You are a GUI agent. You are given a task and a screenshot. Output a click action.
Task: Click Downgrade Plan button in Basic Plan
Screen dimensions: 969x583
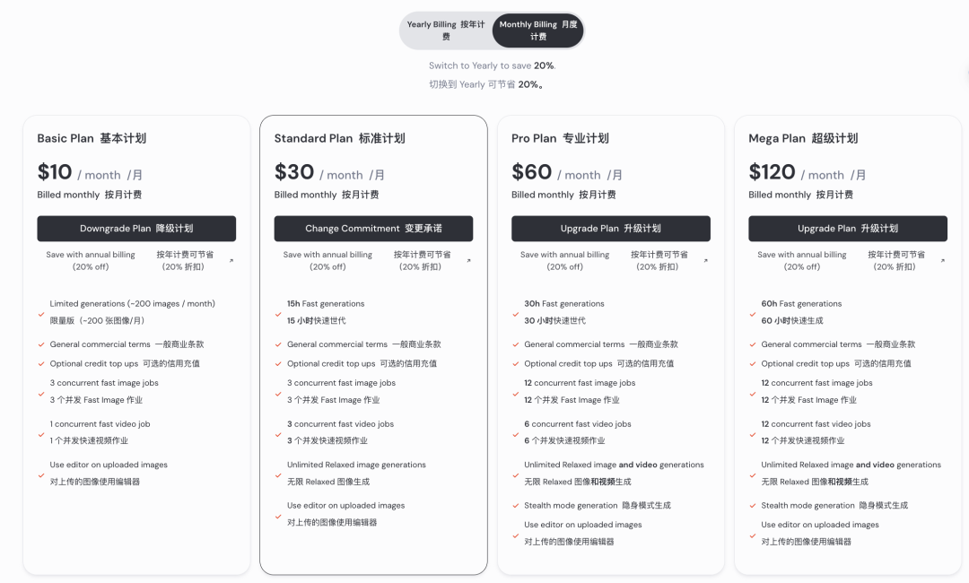(x=136, y=229)
